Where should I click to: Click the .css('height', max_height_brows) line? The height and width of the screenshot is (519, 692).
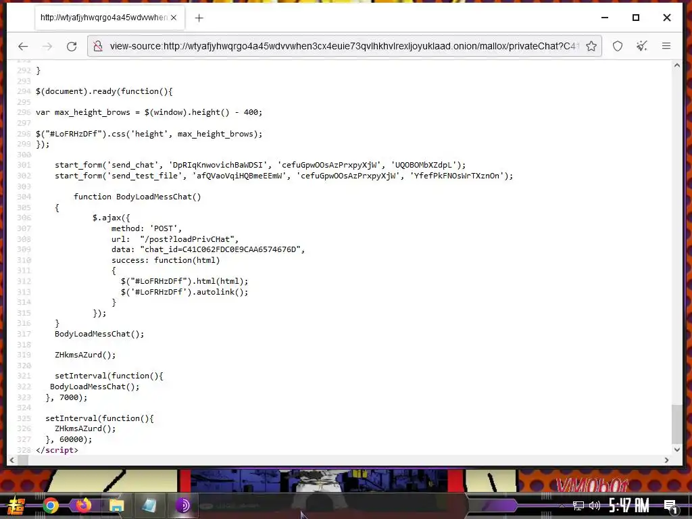(149, 134)
